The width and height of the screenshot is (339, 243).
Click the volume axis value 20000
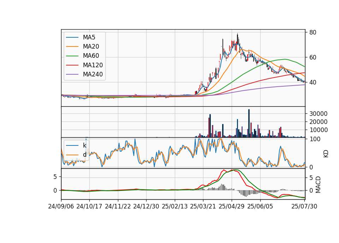(318, 122)
